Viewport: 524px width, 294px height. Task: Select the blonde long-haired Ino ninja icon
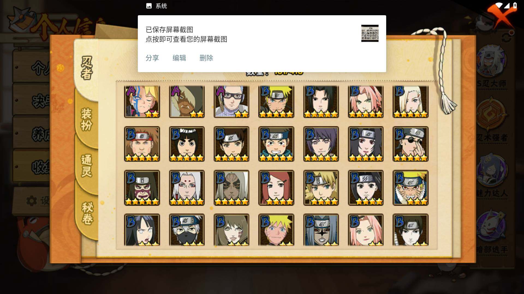coord(410,102)
